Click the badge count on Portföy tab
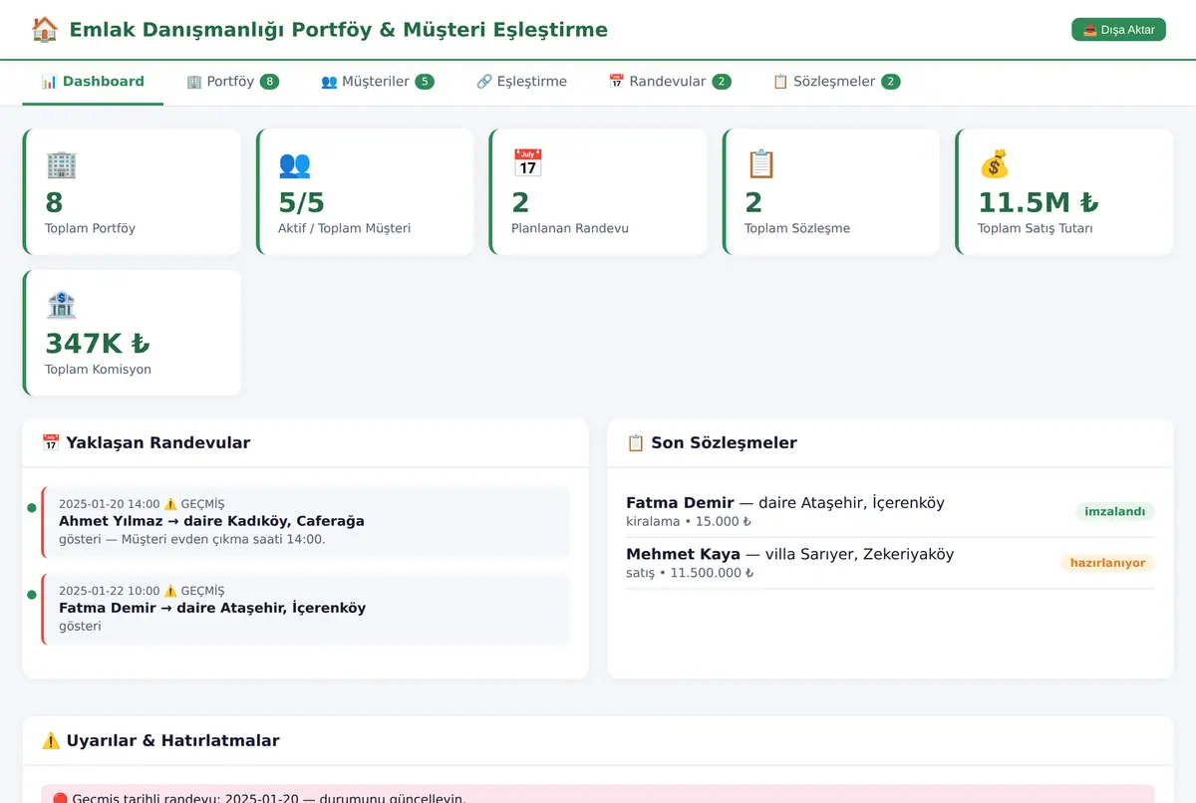Image resolution: width=1196 pixels, height=803 pixels. pyautogui.click(x=269, y=82)
